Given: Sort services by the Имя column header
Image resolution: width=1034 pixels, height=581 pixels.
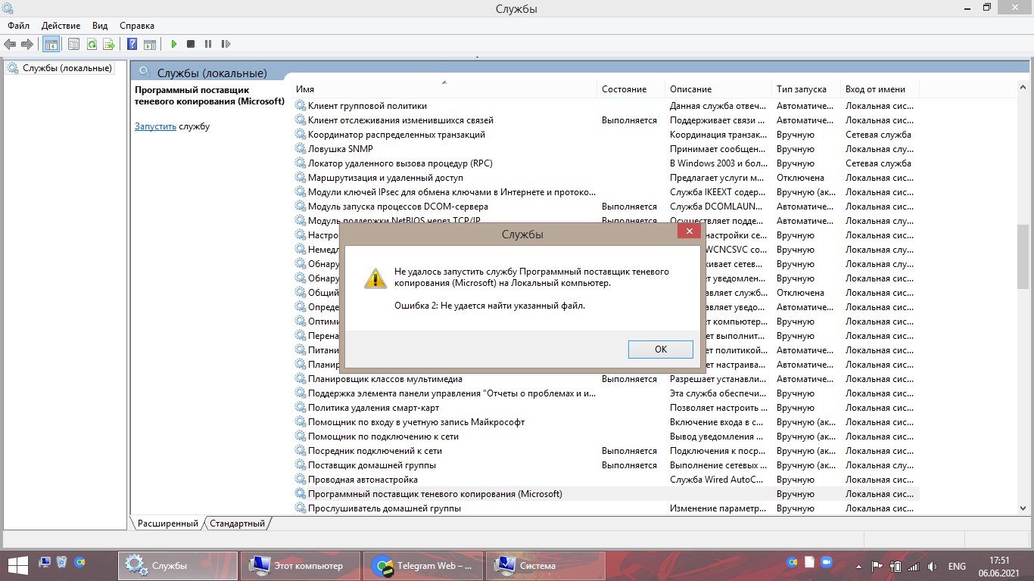Looking at the screenshot, I should tap(445, 89).
